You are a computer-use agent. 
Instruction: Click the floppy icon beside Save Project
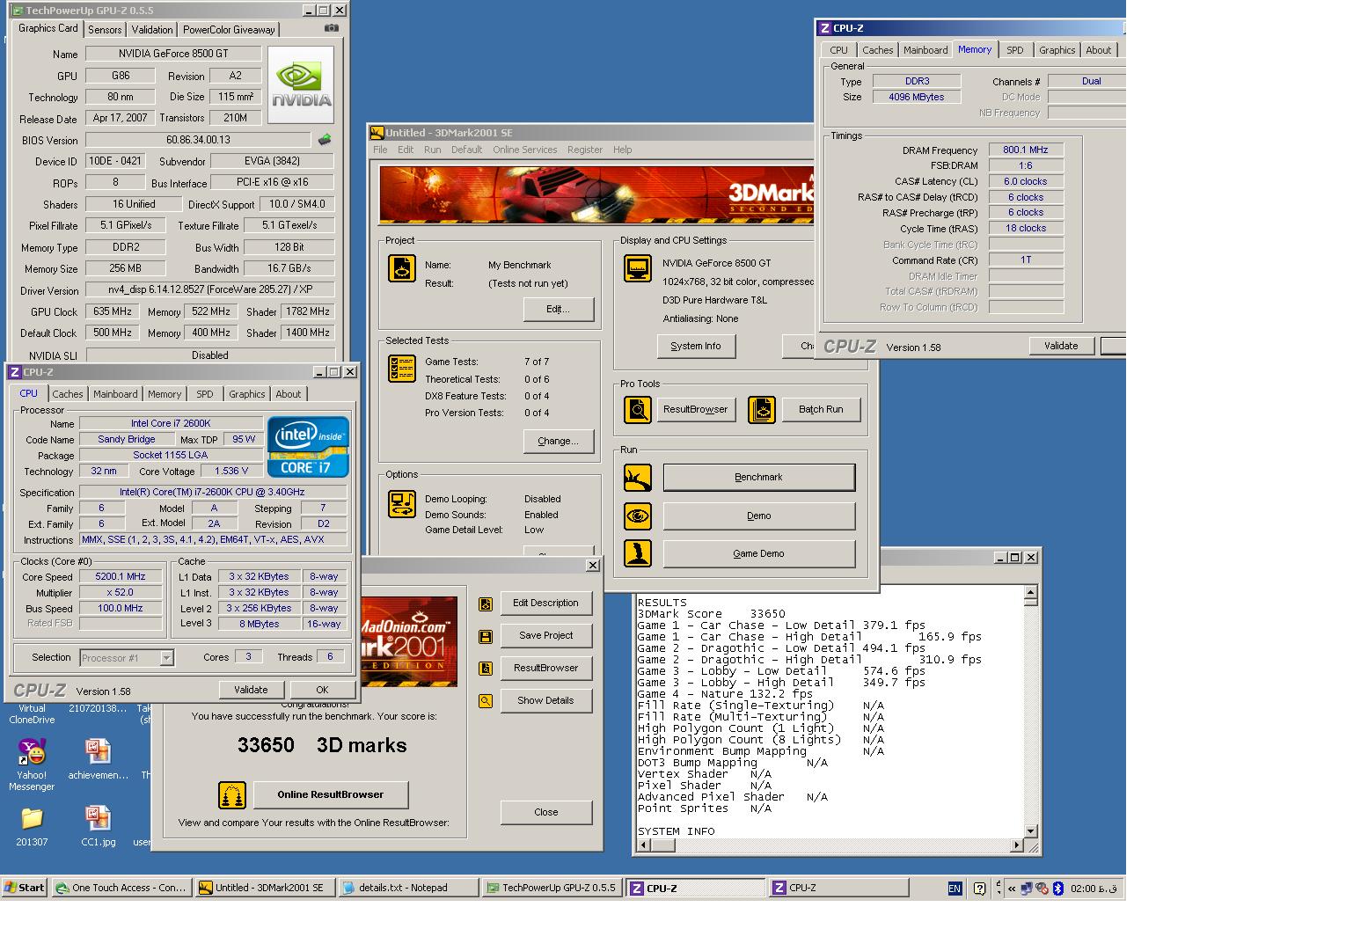point(485,636)
